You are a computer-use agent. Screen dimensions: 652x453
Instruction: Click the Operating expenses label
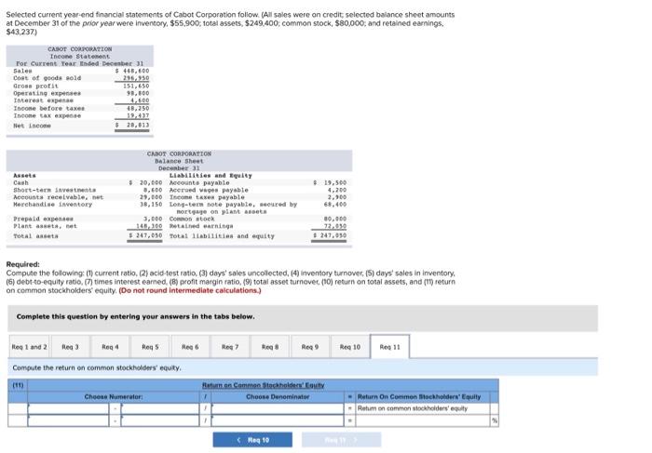point(47,93)
